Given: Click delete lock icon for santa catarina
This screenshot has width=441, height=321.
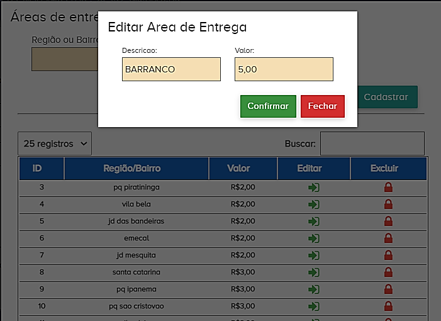Looking at the screenshot, I should [388, 273].
